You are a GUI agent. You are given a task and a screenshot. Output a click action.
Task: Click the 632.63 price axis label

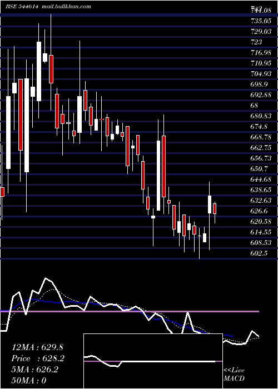tap(261, 200)
